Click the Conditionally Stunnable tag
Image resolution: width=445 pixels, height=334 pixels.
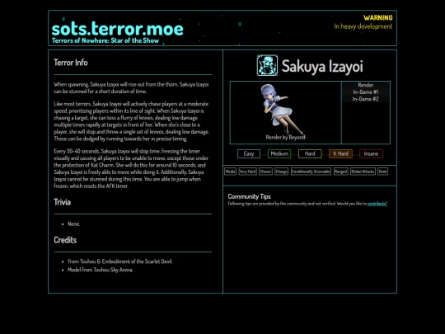pyautogui.click(x=311, y=172)
